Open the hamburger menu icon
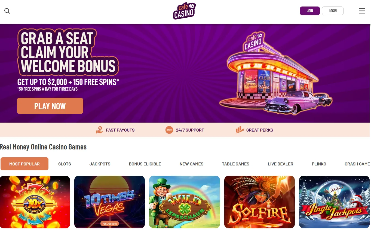 [x=362, y=11]
